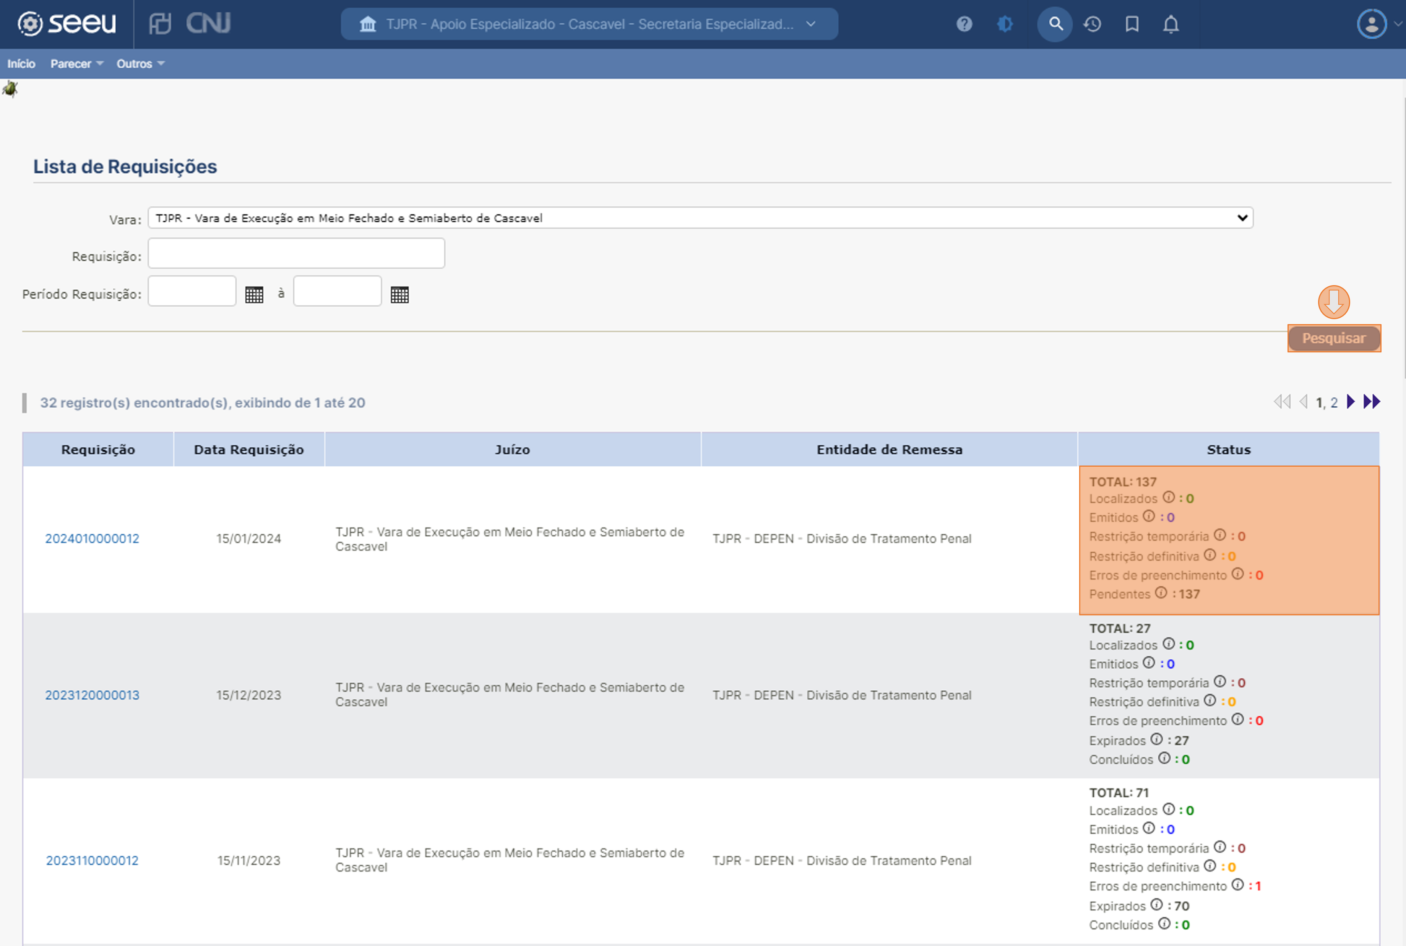Click info icon beside Expirados: 27
This screenshot has width=1406, height=946.
[1156, 739]
